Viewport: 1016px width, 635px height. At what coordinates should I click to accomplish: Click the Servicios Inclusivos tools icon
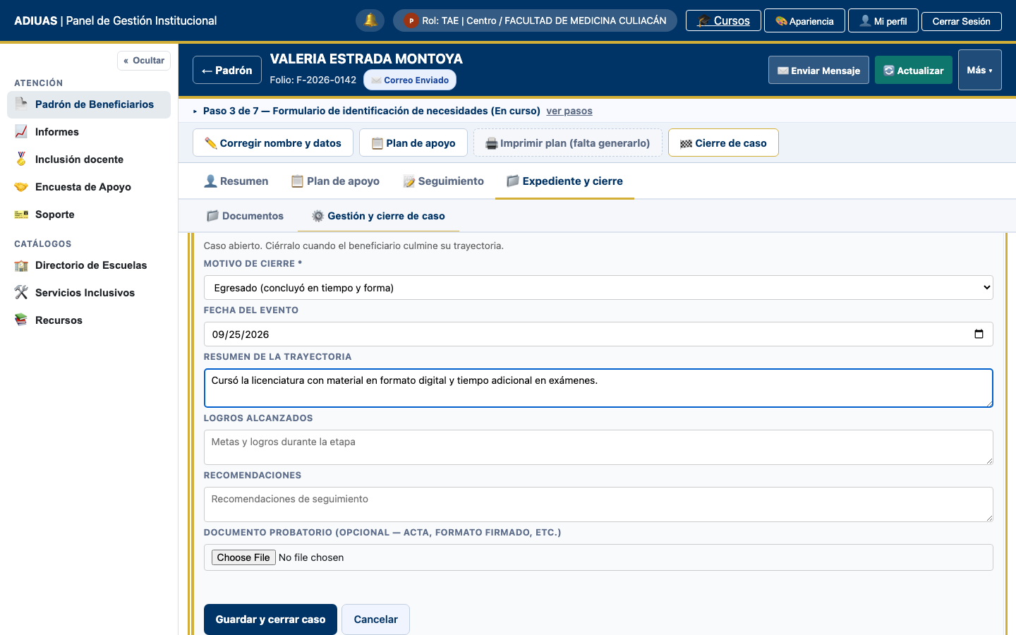[x=21, y=293]
